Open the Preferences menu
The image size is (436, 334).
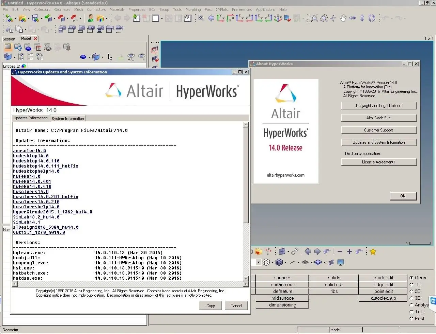pos(242,10)
